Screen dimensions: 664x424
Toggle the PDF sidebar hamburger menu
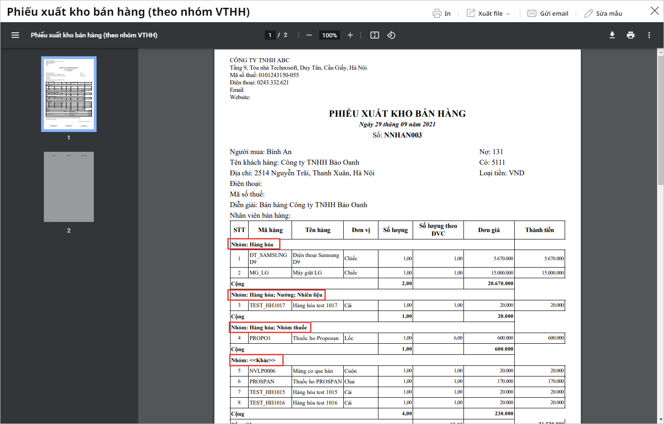(x=15, y=35)
